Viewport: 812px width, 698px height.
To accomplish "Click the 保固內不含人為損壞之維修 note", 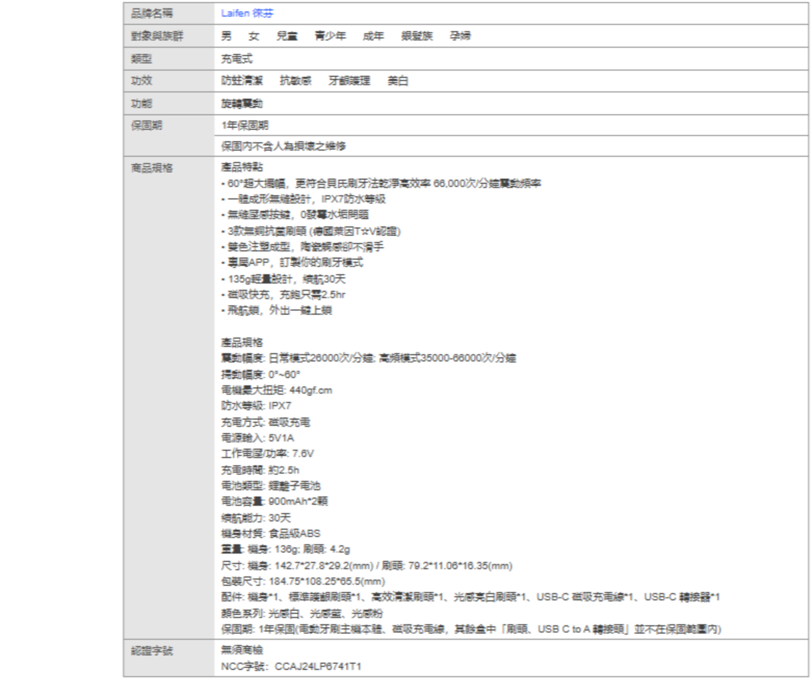I will (x=283, y=146).
